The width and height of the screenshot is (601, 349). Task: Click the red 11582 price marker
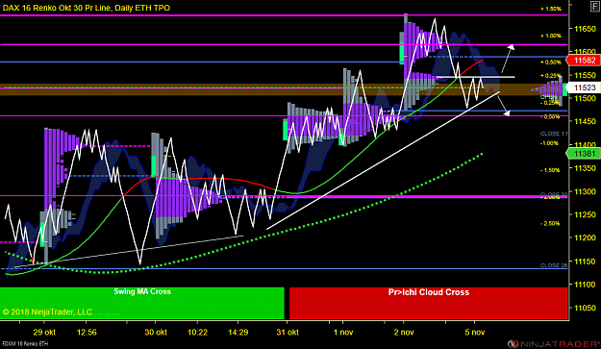[584, 61]
